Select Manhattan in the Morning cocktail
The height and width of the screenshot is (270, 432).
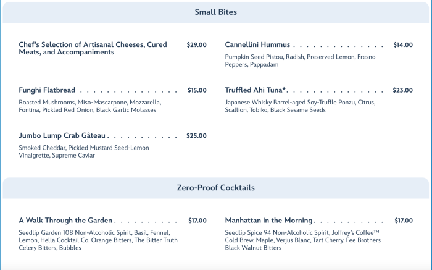[268, 221]
